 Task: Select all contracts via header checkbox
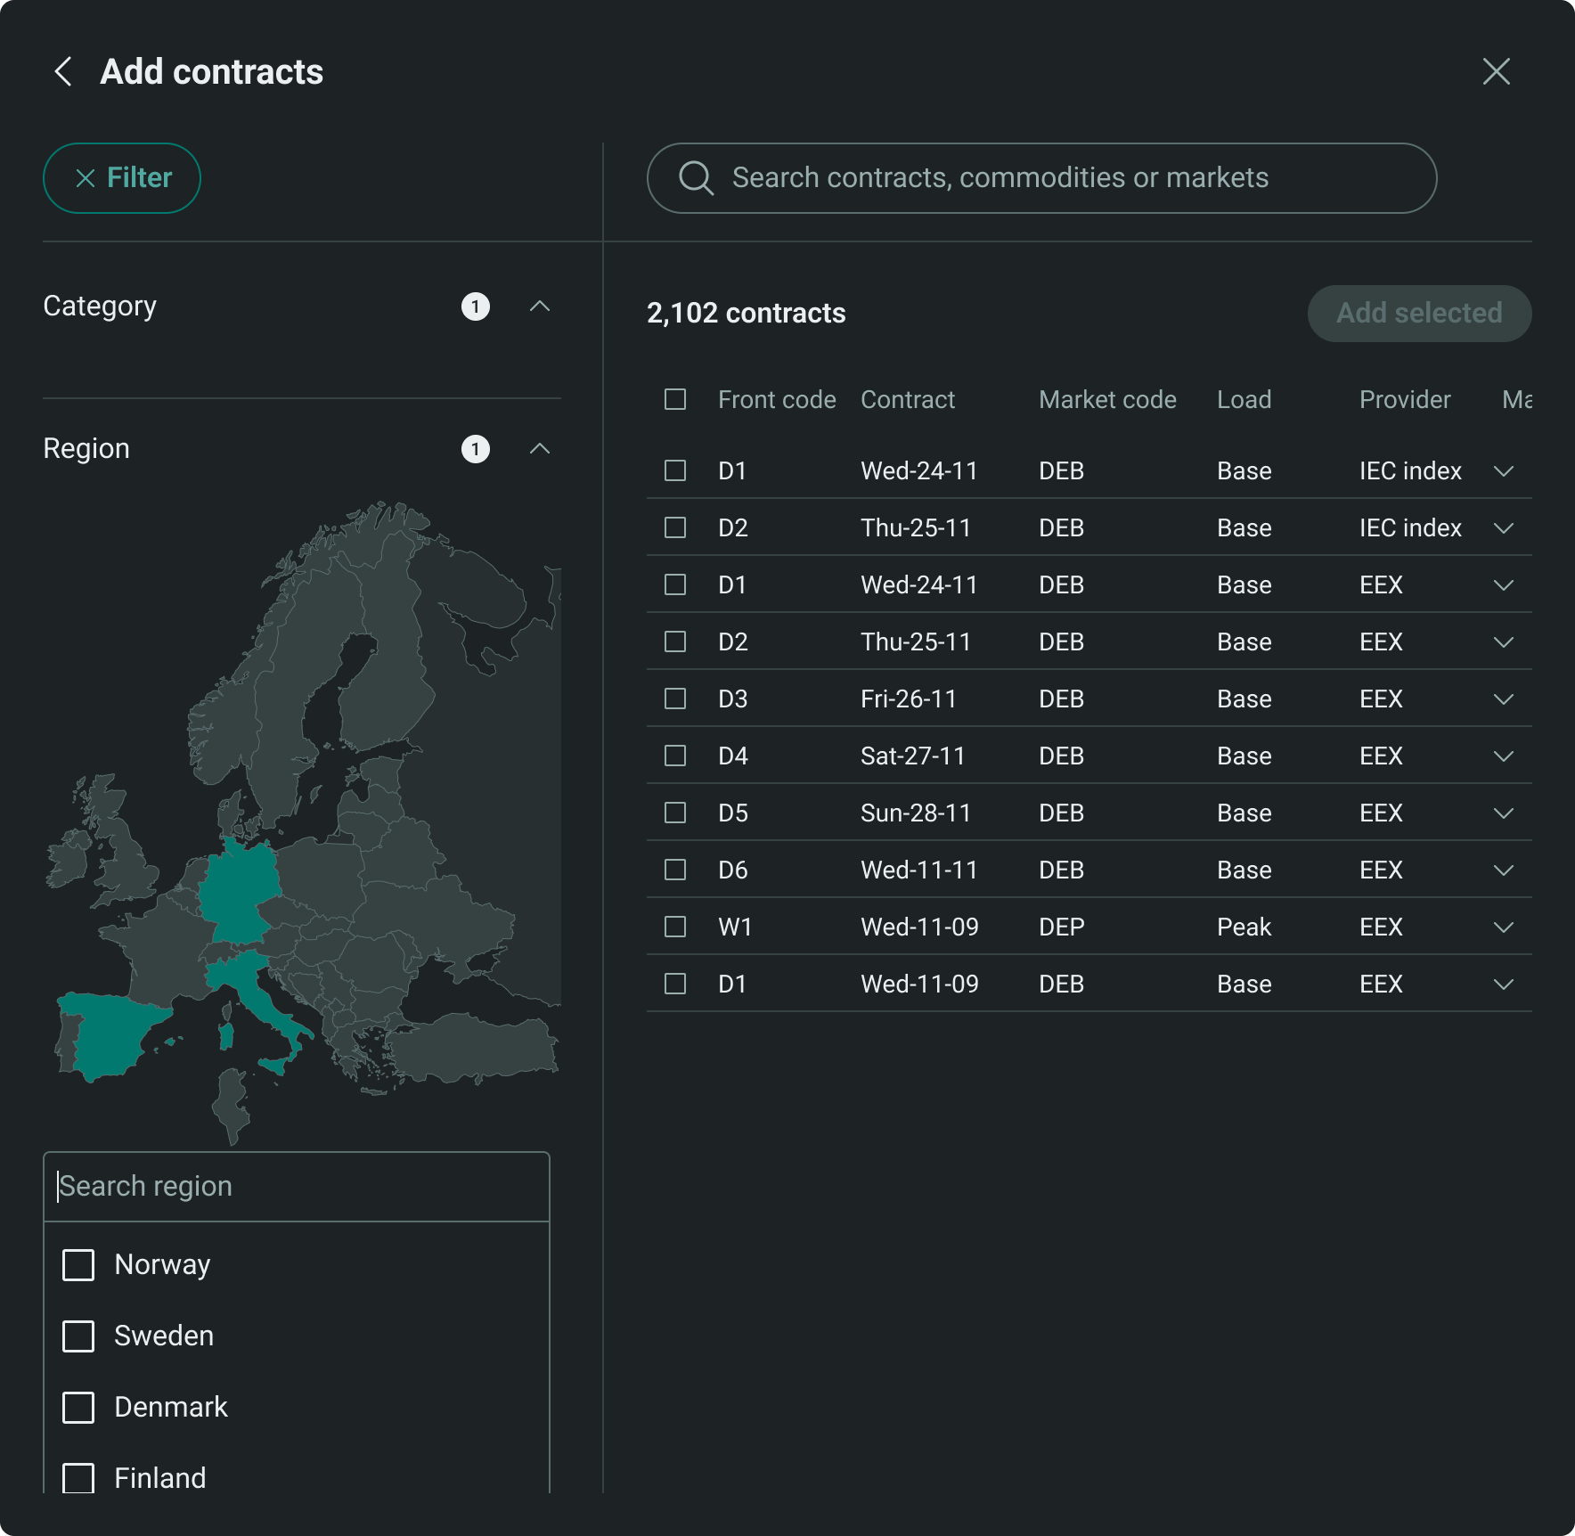coord(675,399)
